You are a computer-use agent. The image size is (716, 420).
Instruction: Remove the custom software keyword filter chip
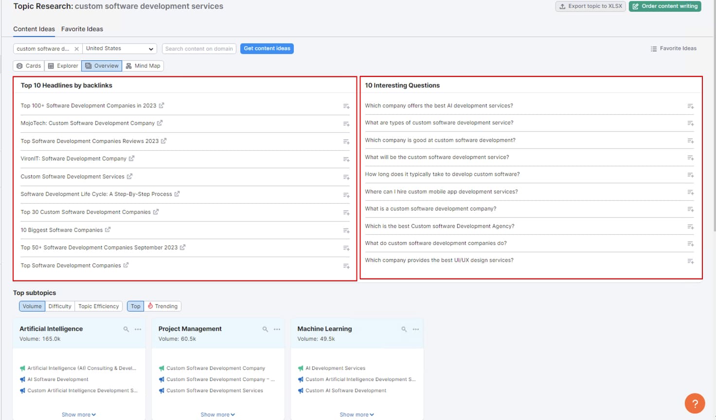click(77, 49)
